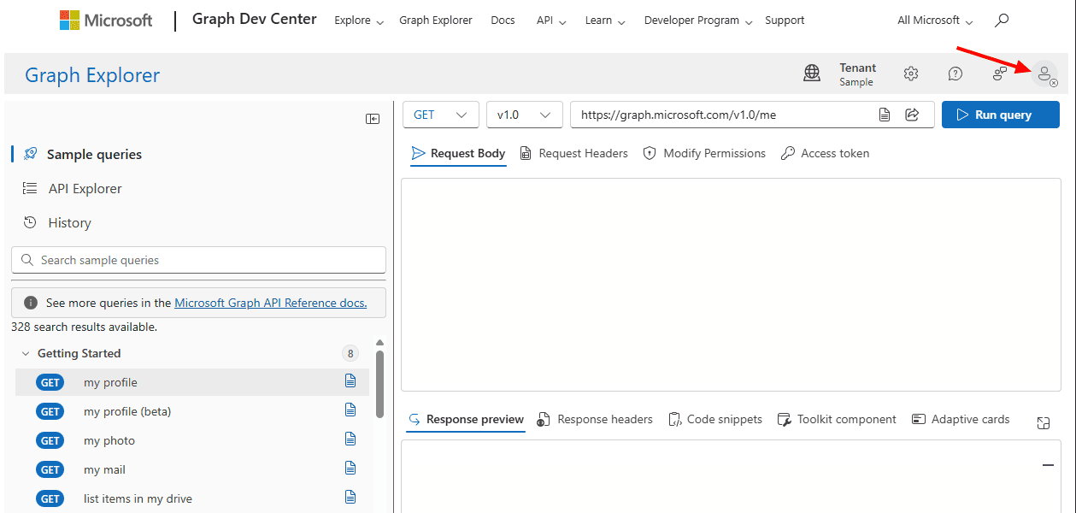Collapse the Getting Started group
1076x513 pixels.
click(x=26, y=353)
